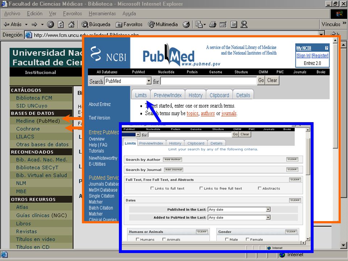Click the Go button next to PubMed search

(261, 80)
